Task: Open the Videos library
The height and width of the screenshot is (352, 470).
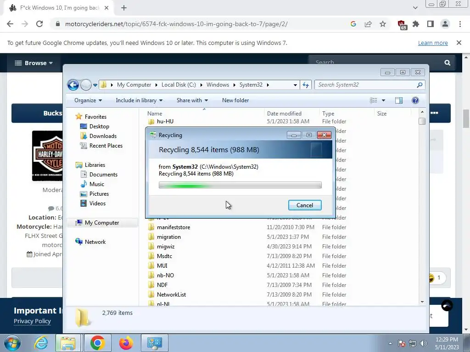Action: pos(97,203)
